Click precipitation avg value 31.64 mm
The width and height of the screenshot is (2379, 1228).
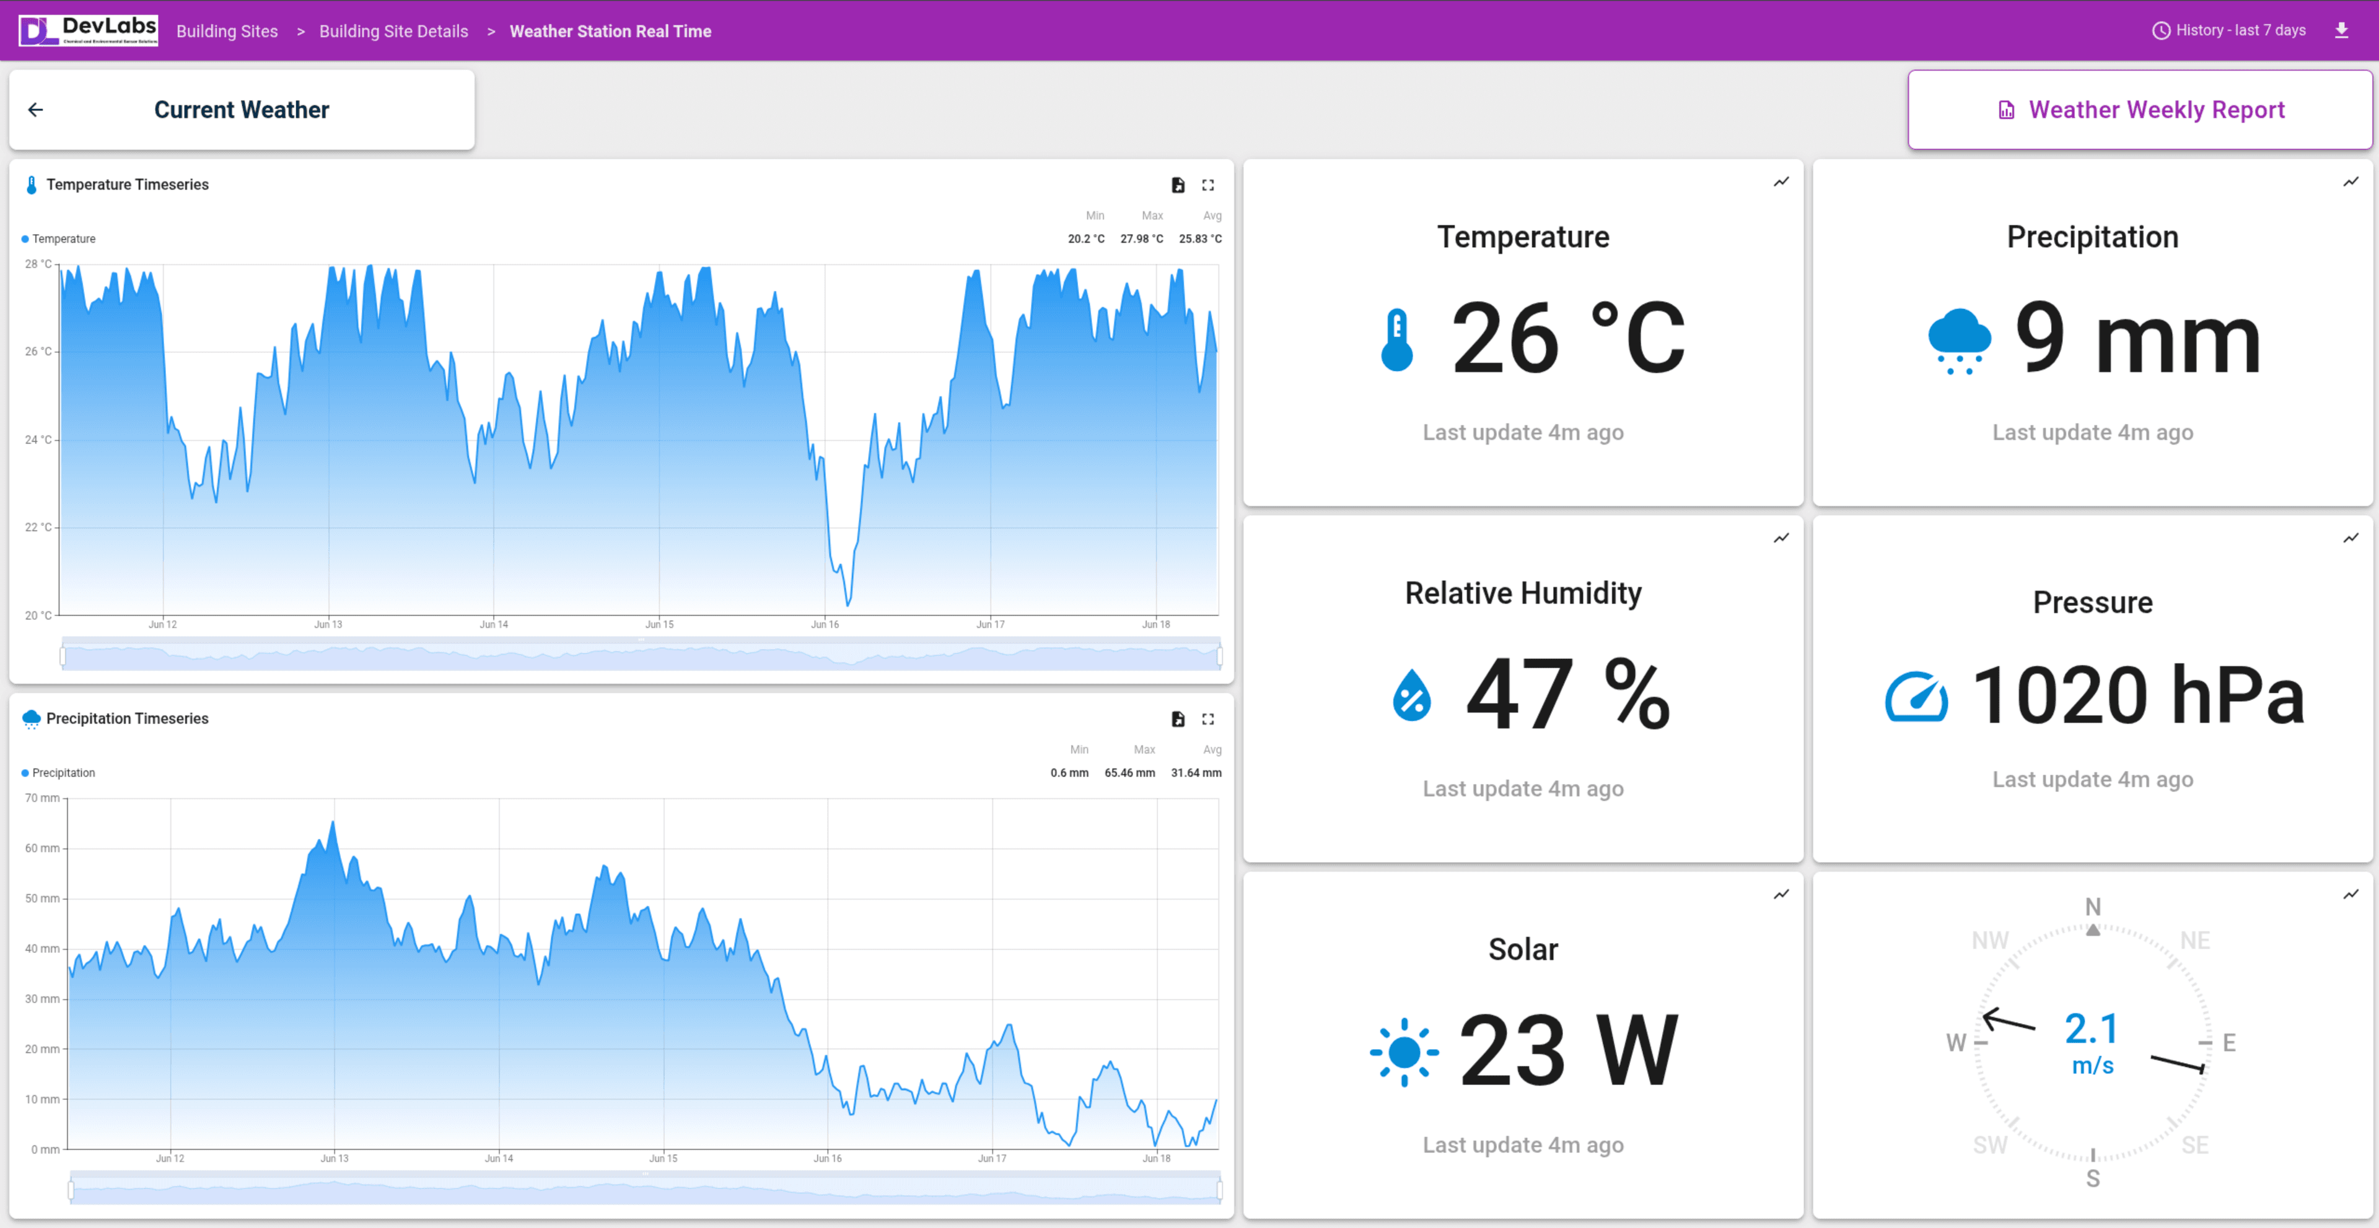(1196, 773)
